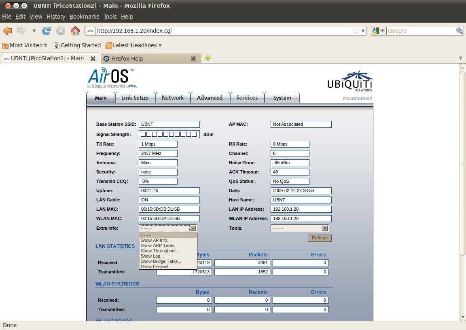
Task: Open Getting Started bookmark link
Action: tap(77, 45)
